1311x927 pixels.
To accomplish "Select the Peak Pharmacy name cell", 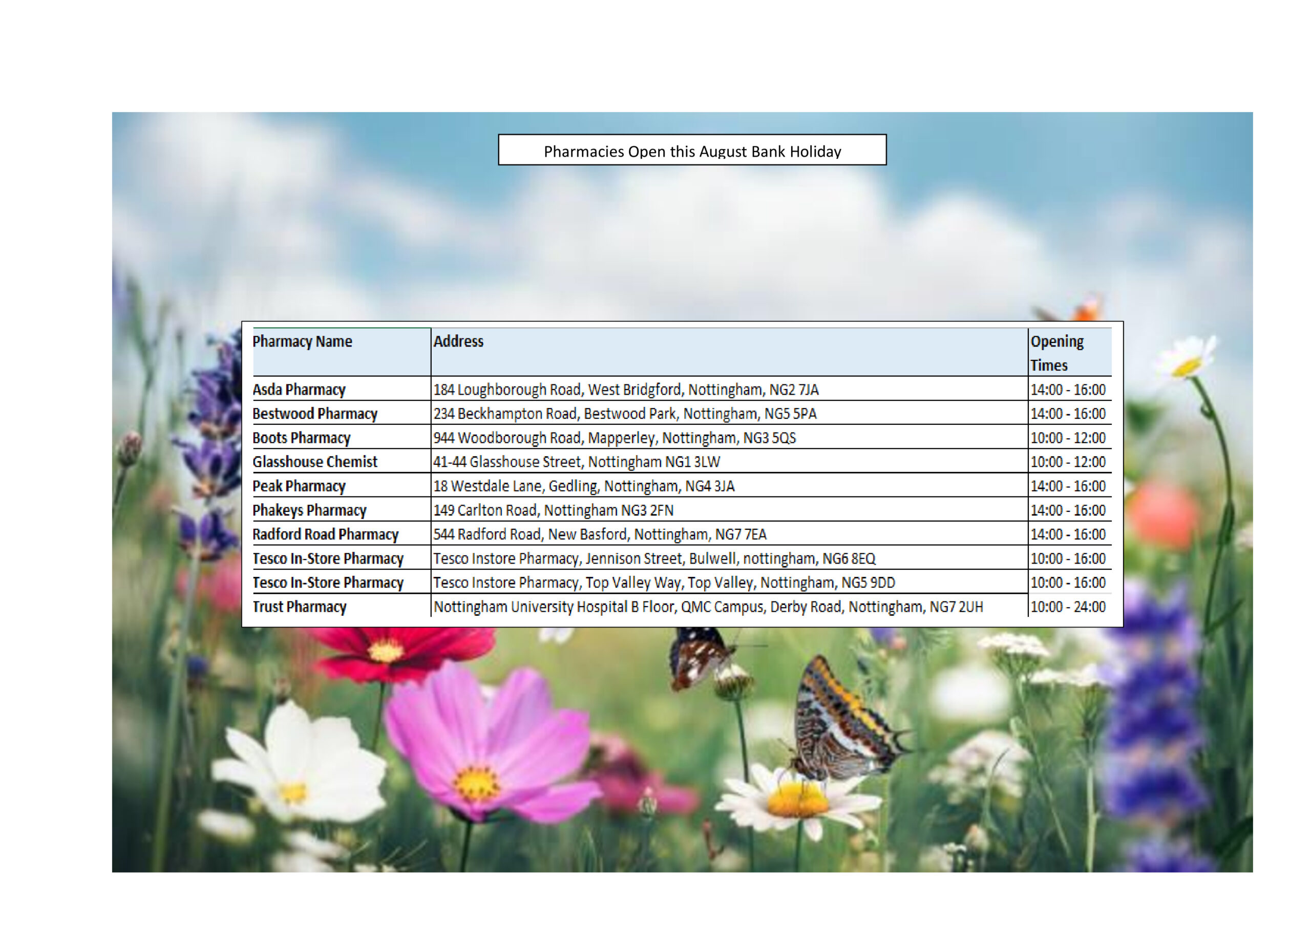I will [299, 486].
